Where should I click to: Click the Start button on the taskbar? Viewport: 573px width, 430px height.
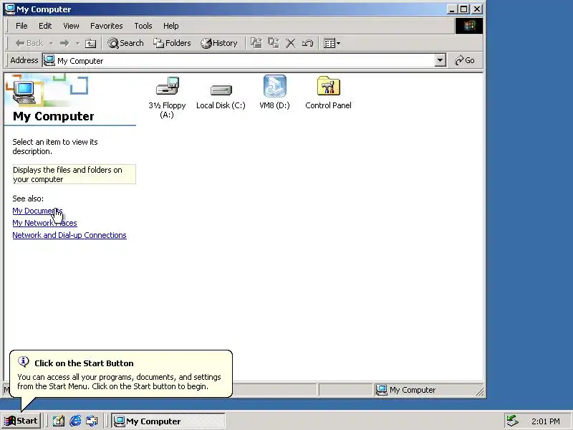tap(21, 421)
